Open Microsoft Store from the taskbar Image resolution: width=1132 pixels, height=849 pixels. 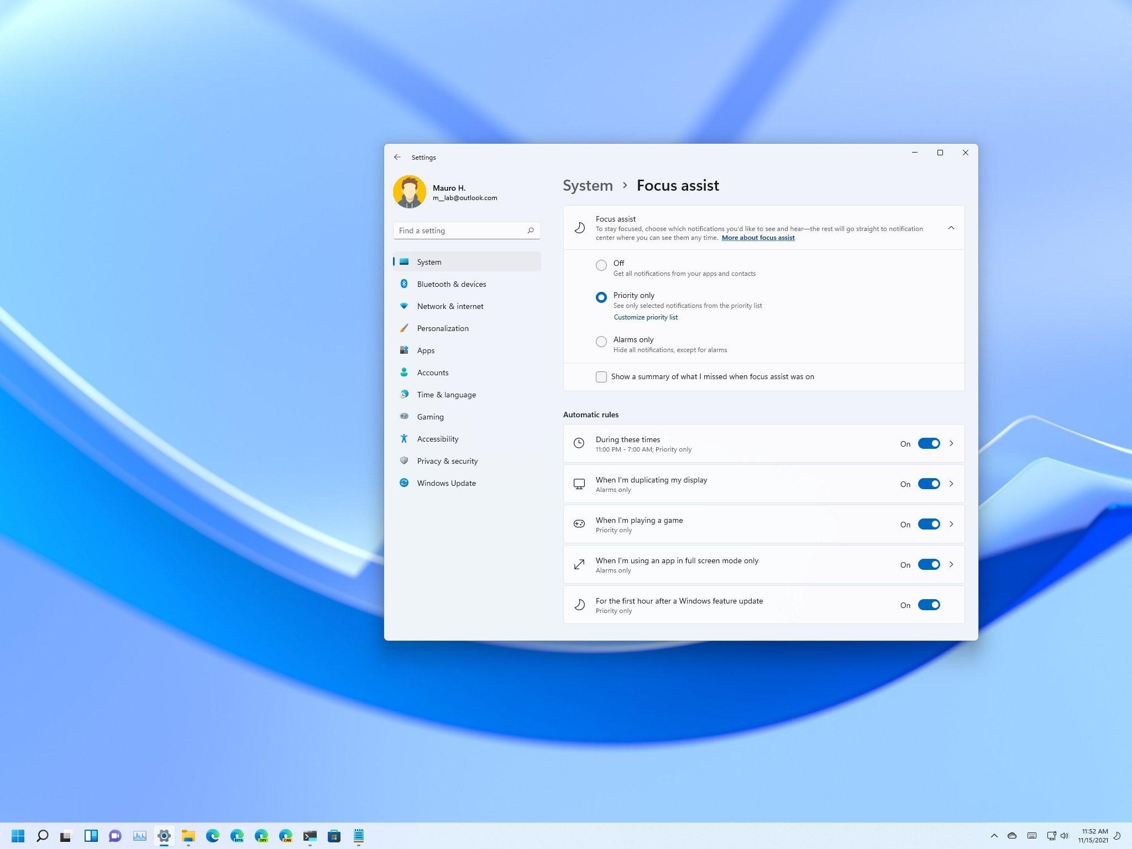(x=335, y=836)
